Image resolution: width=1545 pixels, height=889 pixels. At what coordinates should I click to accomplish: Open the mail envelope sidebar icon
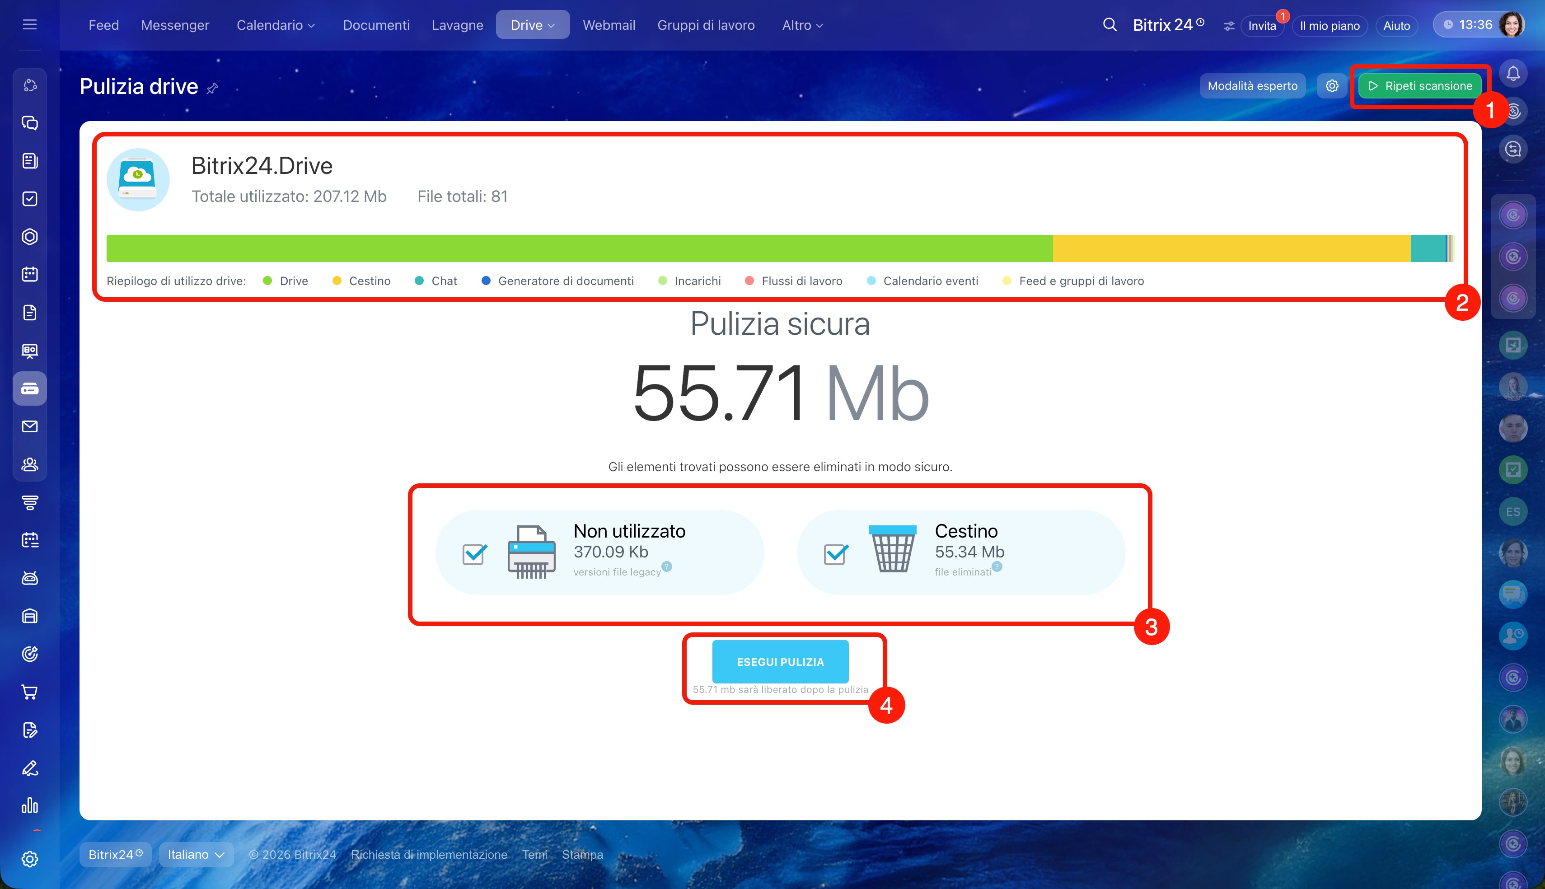[29, 426]
